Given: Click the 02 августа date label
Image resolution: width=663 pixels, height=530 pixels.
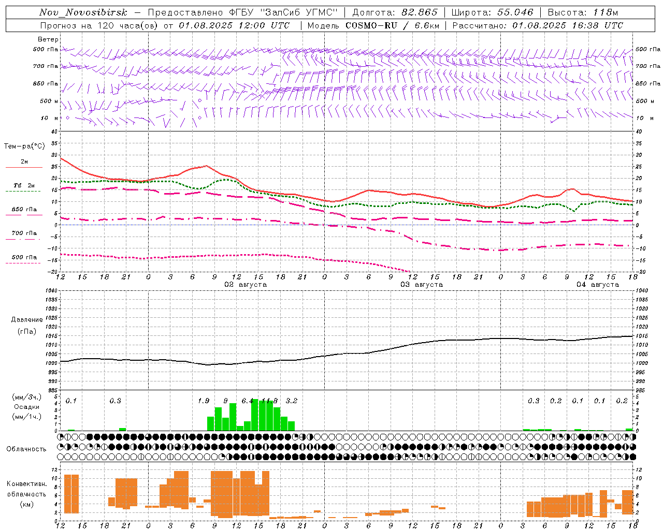Looking at the screenshot, I should point(245,285).
